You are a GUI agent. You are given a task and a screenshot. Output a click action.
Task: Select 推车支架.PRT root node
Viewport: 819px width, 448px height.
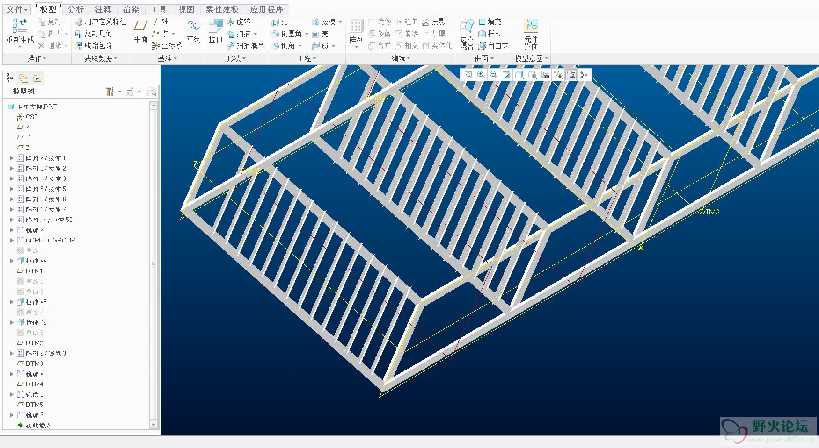[32, 107]
